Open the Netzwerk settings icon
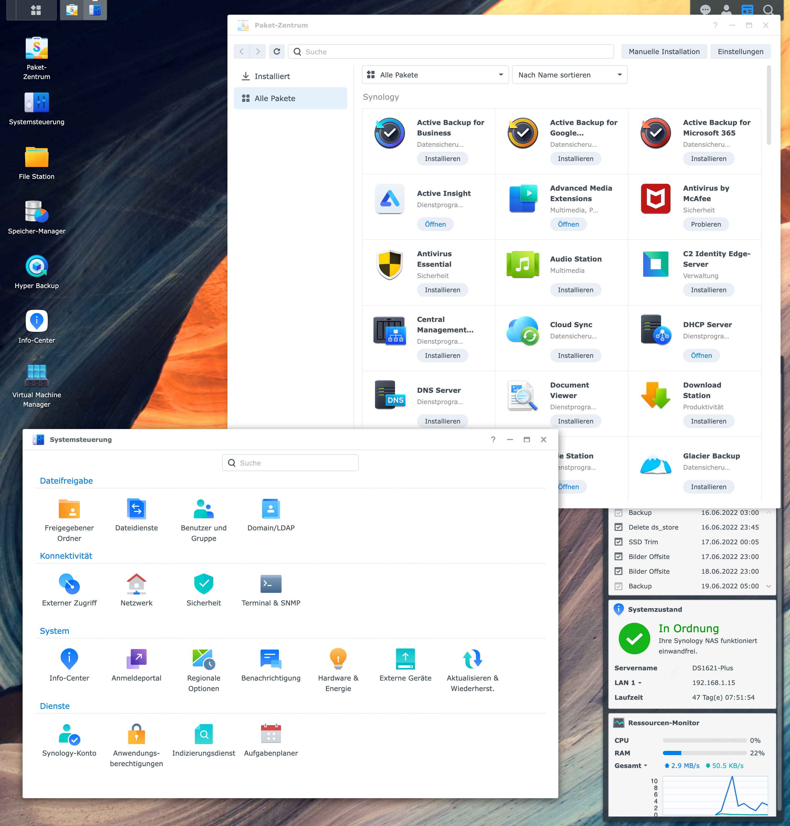This screenshot has height=826, width=790. point(137,584)
